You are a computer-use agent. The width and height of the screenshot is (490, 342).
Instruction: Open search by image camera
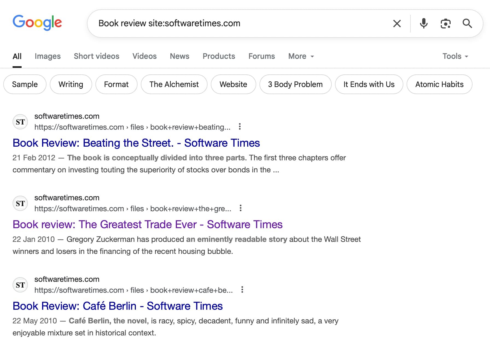tap(445, 24)
